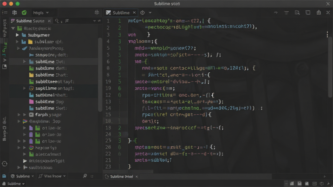333x187 pixels.
Task: Click the pink folder icon of sublime Jop row
Action: coord(32,102)
